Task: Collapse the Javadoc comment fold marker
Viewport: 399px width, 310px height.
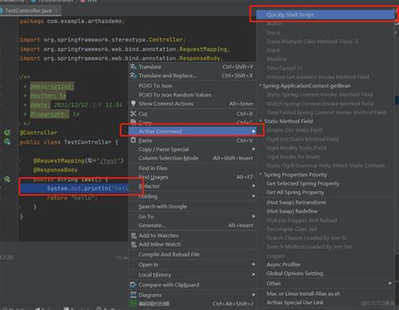Action: pyautogui.click(x=18, y=76)
